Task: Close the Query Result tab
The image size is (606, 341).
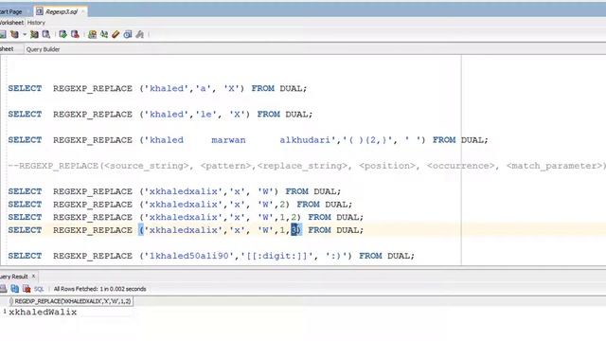Action: pyautogui.click(x=34, y=276)
